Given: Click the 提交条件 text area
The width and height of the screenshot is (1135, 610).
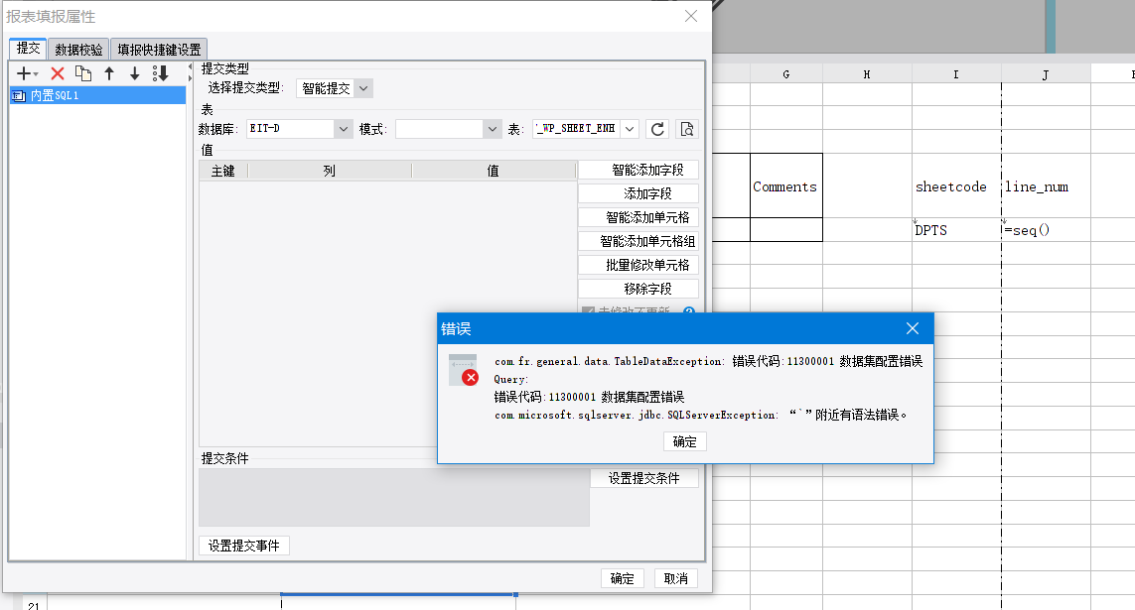Looking at the screenshot, I should [x=394, y=497].
